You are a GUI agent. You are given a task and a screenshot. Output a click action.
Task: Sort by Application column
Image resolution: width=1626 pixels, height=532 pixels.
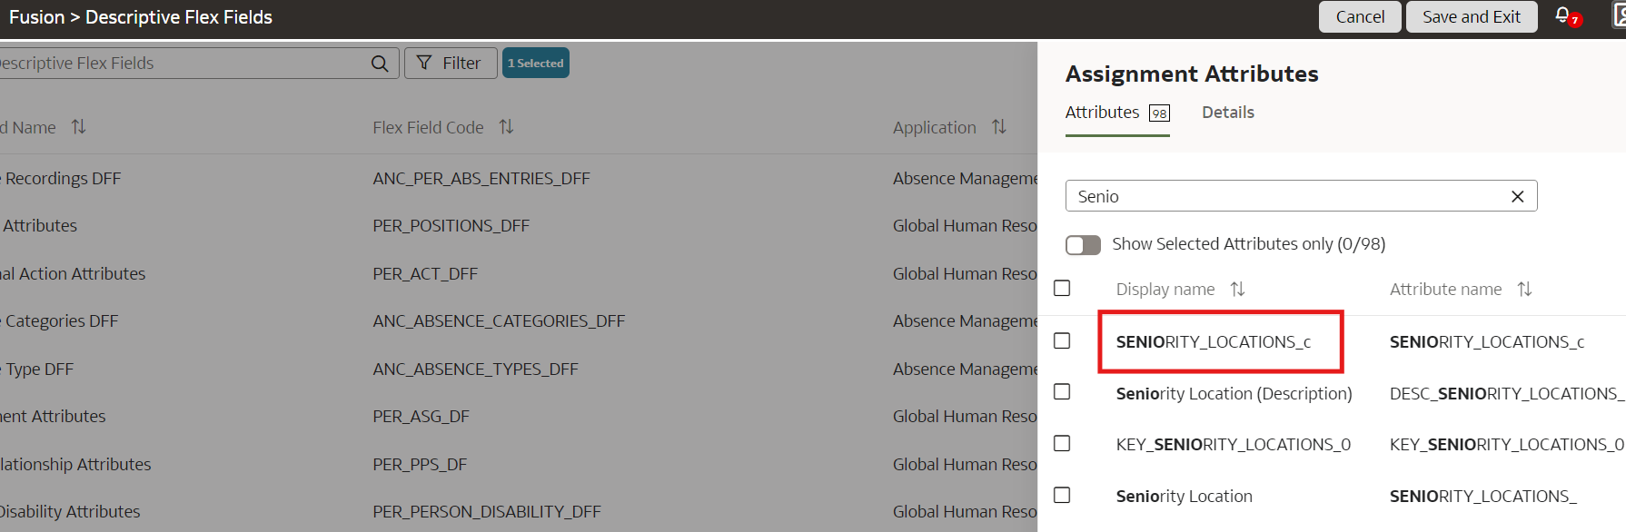999,127
